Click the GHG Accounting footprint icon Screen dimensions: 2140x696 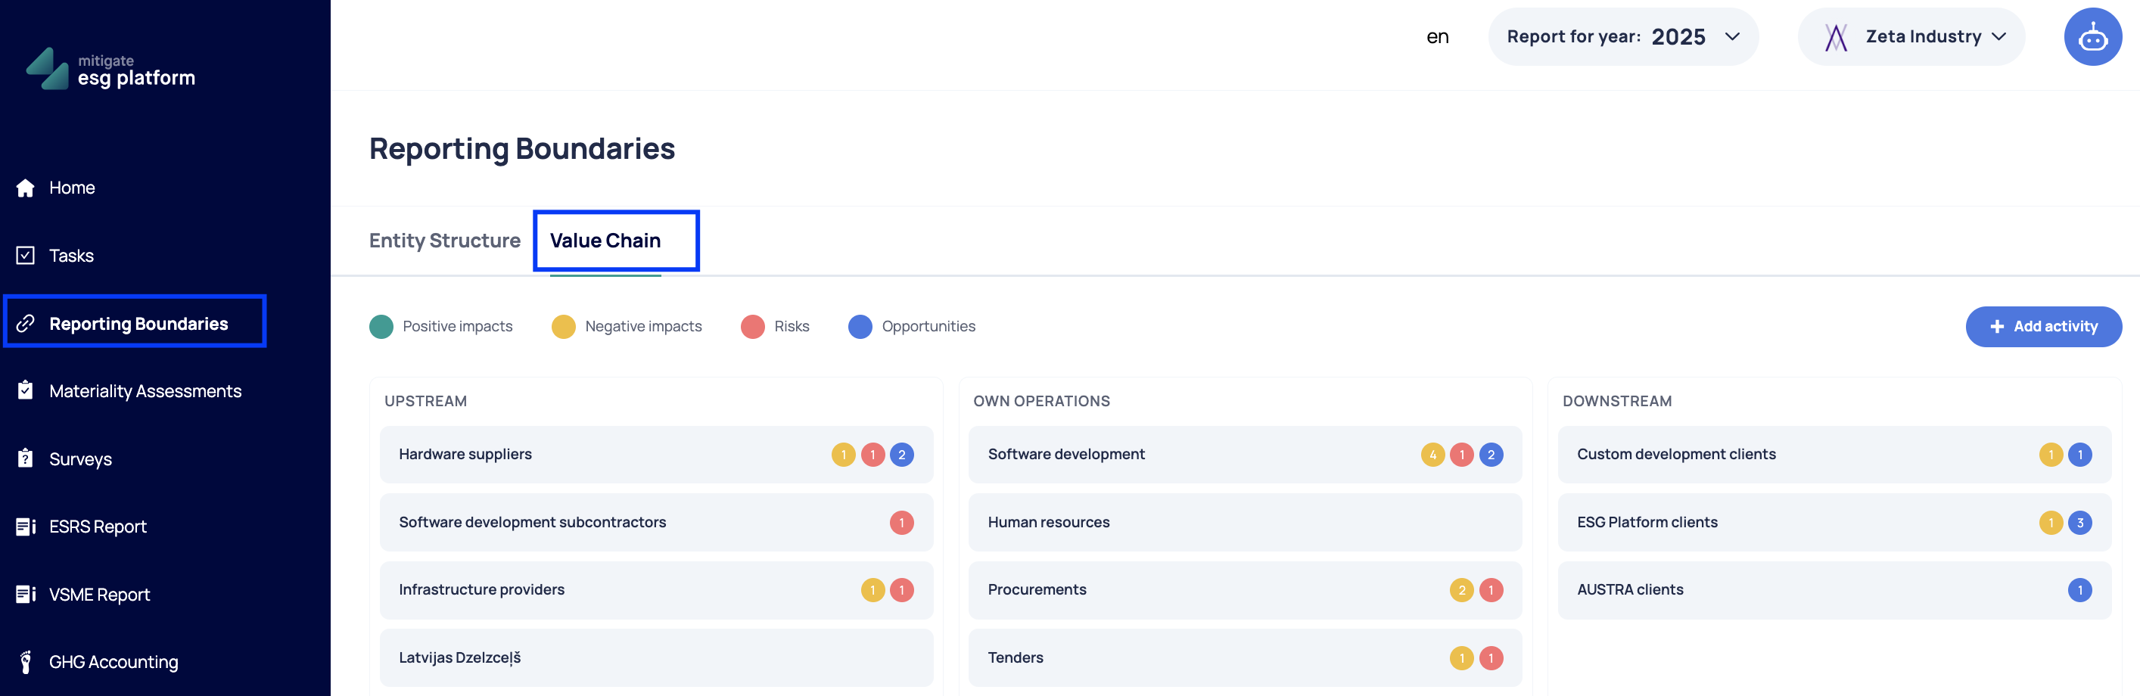point(26,662)
